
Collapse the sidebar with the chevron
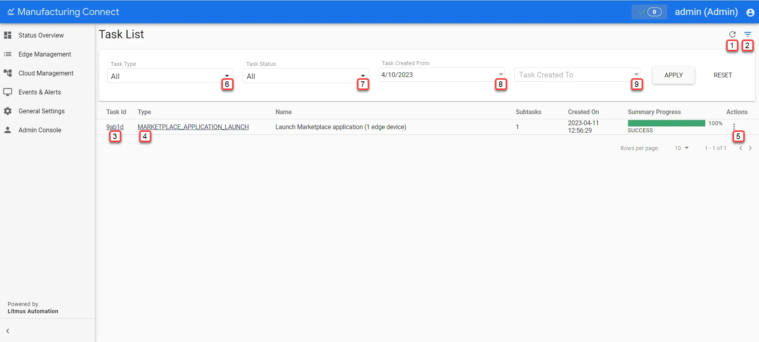(8, 331)
